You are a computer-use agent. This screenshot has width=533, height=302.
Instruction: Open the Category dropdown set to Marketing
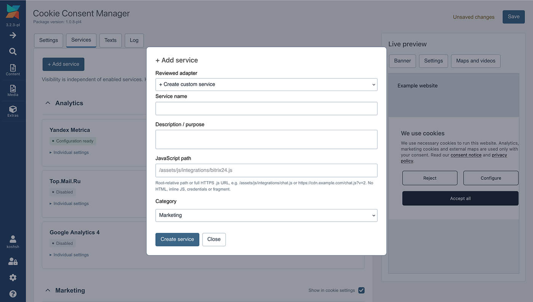(266, 215)
